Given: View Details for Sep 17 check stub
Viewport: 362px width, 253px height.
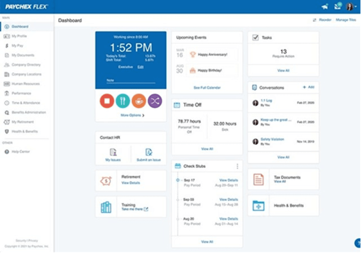Looking at the screenshot, I should (x=229, y=180).
